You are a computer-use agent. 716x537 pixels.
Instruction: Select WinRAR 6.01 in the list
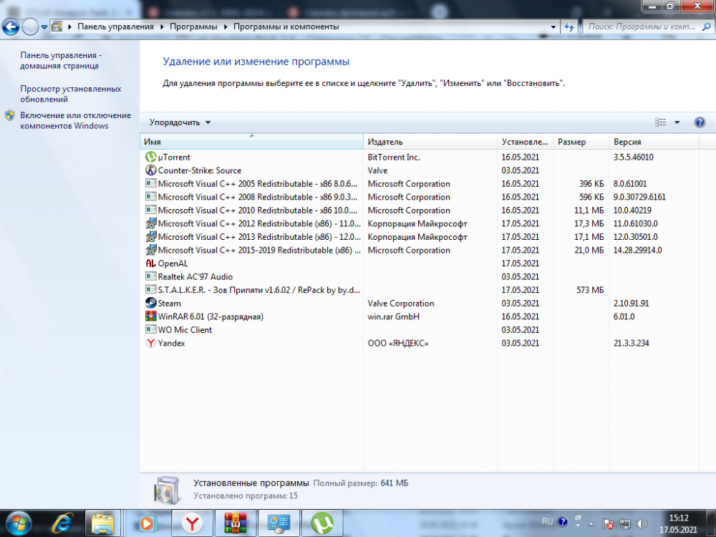pyautogui.click(x=210, y=316)
